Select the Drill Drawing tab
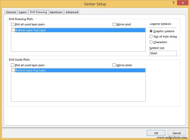Image resolution: width=190 pixels, height=140 pixels. pyautogui.click(x=38, y=12)
